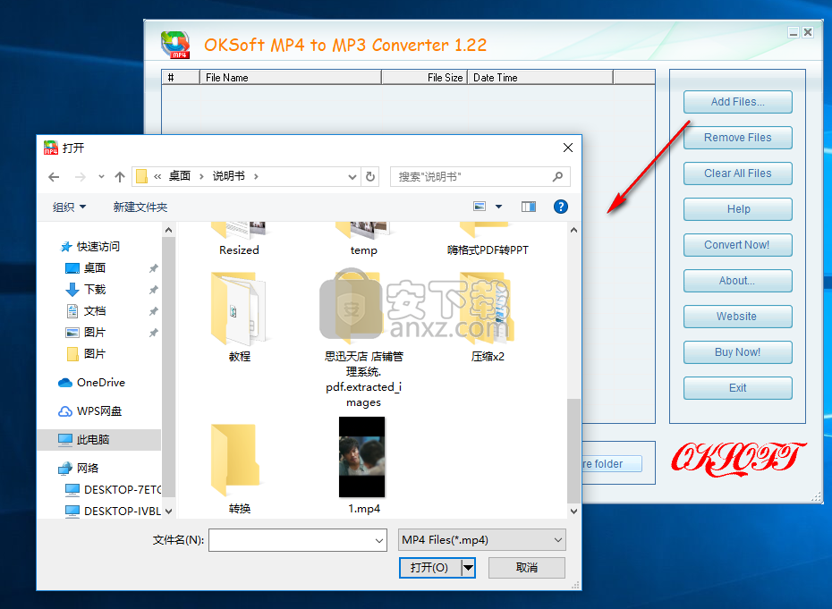Click the refresh button next to the address bar
Image resolution: width=832 pixels, height=609 pixels.
[370, 177]
